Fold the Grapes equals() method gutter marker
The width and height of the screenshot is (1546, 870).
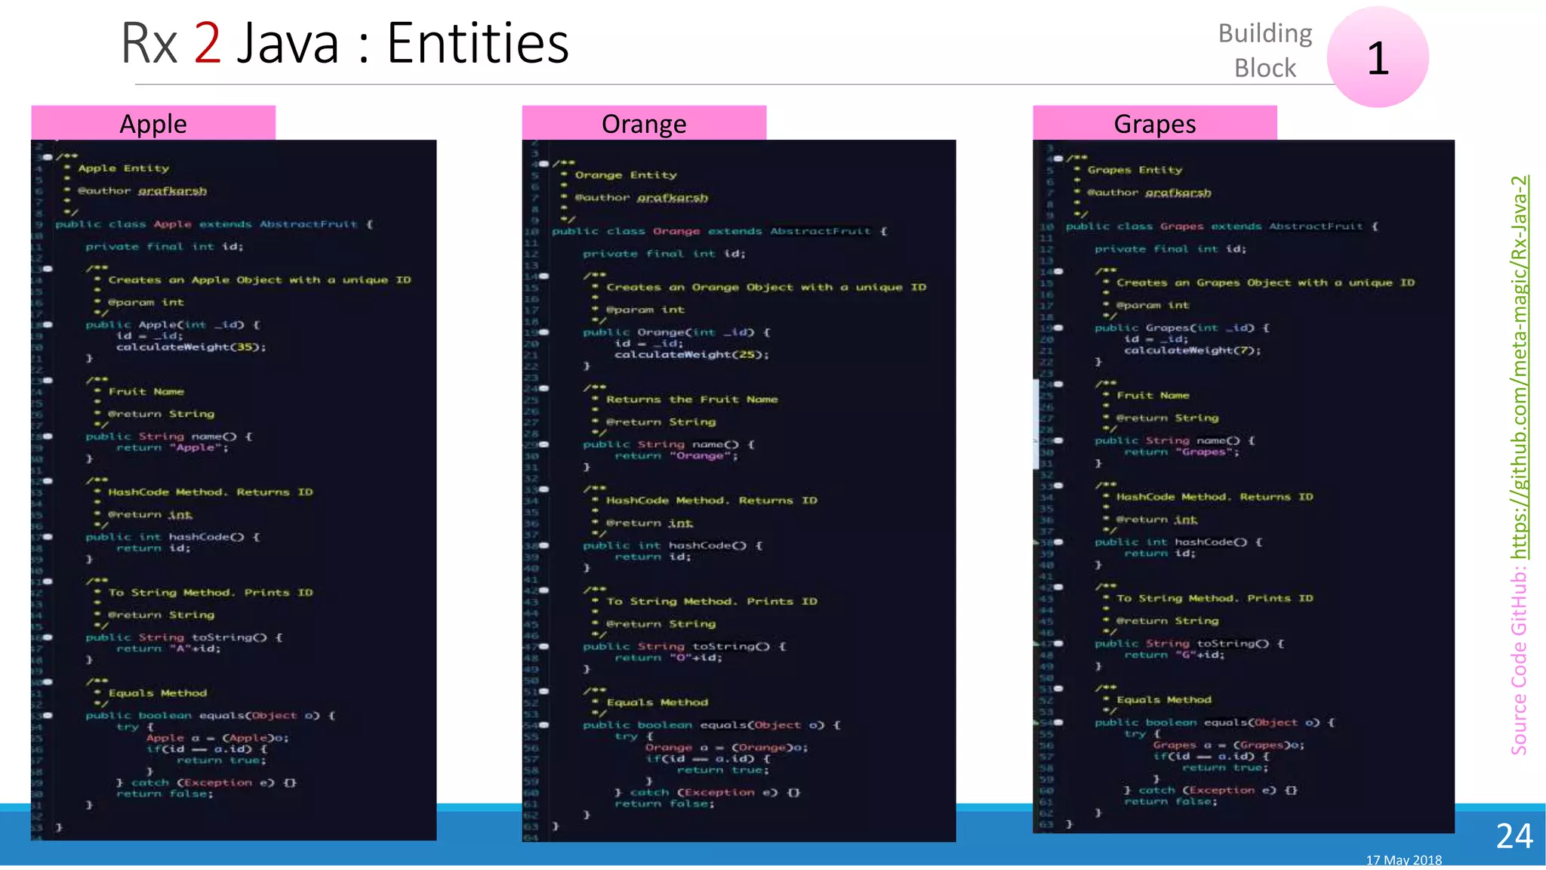pos(1058,723)
